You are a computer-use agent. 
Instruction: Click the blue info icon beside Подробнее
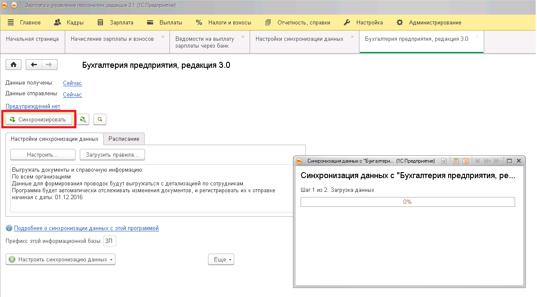(9, 228)
